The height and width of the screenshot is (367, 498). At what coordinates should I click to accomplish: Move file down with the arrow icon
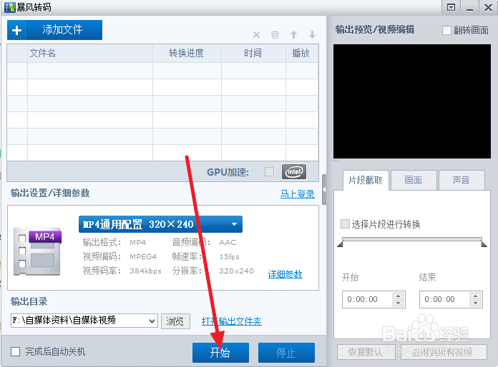(312, 34)
